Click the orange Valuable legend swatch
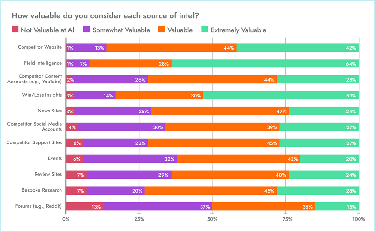Screen dimensions: 375x232 pos(160,30)
